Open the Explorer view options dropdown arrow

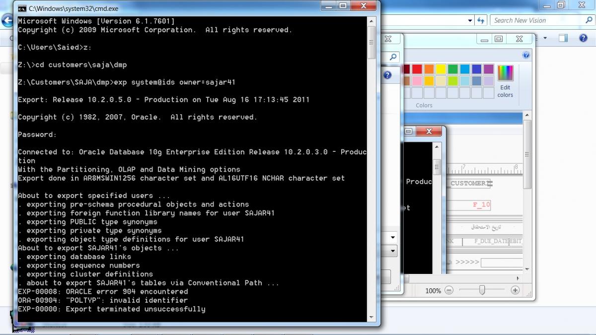[545, 38]
